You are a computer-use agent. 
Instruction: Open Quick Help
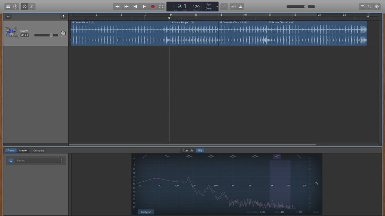tap(15, 6)
